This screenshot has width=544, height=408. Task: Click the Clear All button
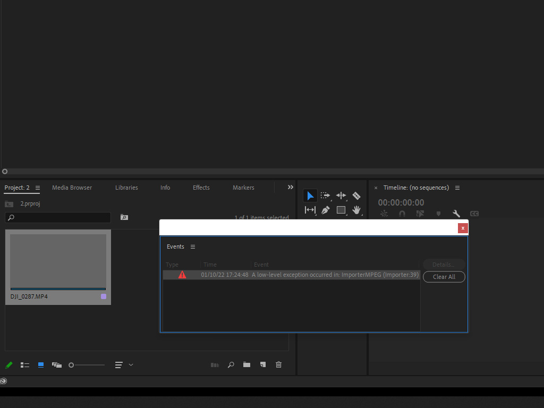[444, 277]
